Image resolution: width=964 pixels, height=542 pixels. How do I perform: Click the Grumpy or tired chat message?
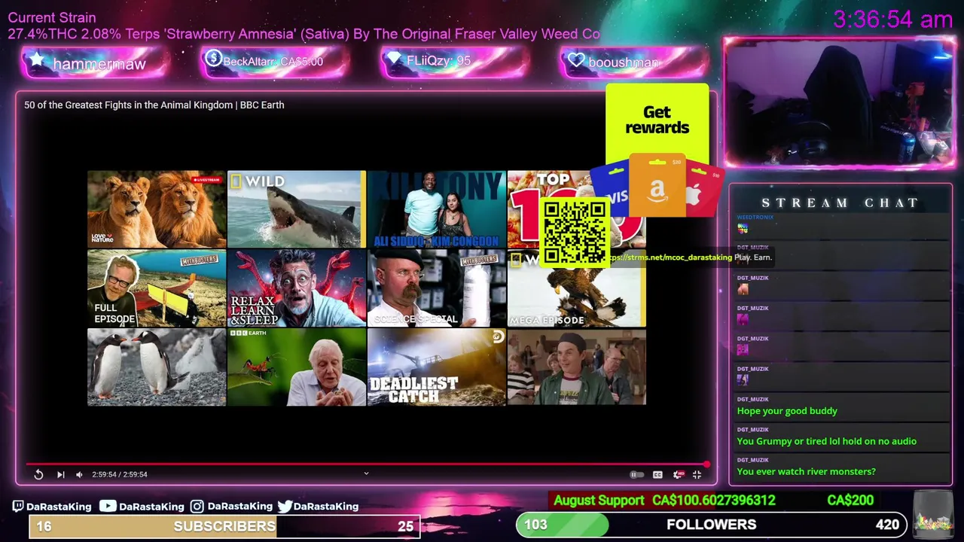pos(827,441)
